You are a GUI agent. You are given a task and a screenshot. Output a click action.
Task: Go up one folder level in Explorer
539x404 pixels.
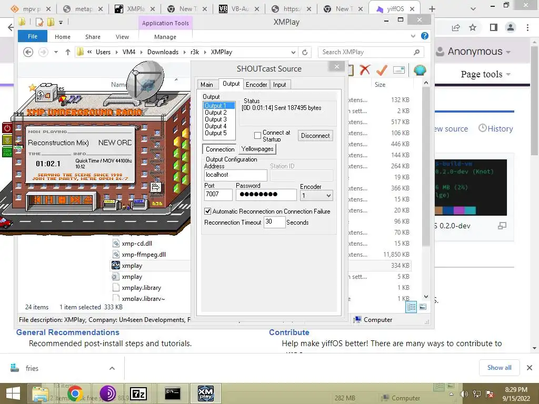point(68,52)
